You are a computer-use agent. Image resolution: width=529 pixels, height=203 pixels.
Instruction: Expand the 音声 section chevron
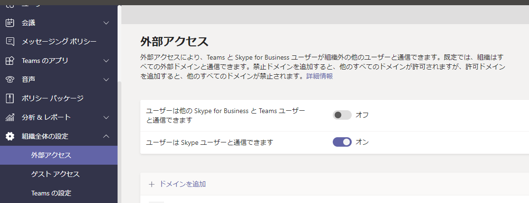[x=106, y=79]
